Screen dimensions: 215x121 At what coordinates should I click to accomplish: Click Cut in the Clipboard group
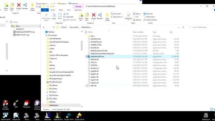pyautogui.click(x=66, y=14)
